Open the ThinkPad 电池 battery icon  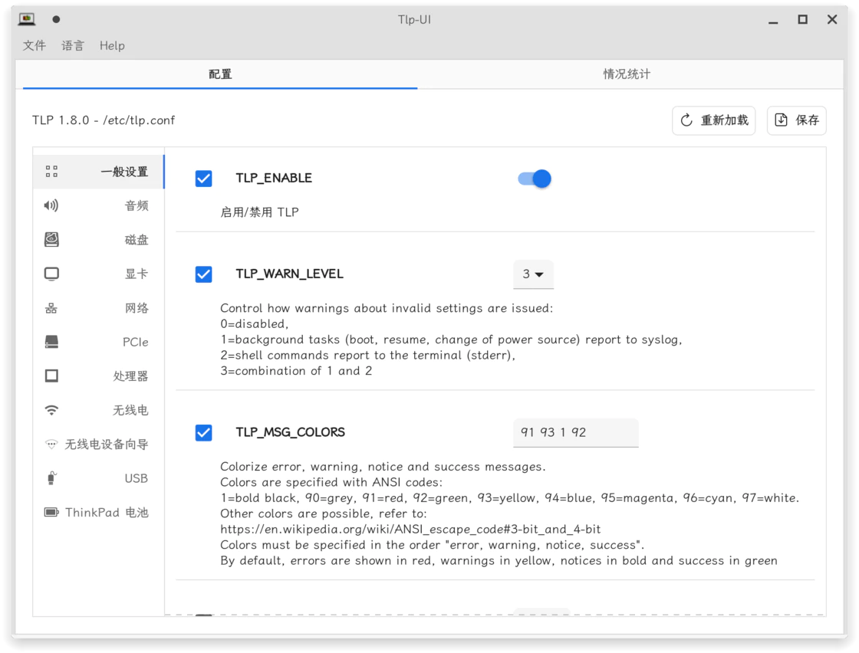(51, 512)
